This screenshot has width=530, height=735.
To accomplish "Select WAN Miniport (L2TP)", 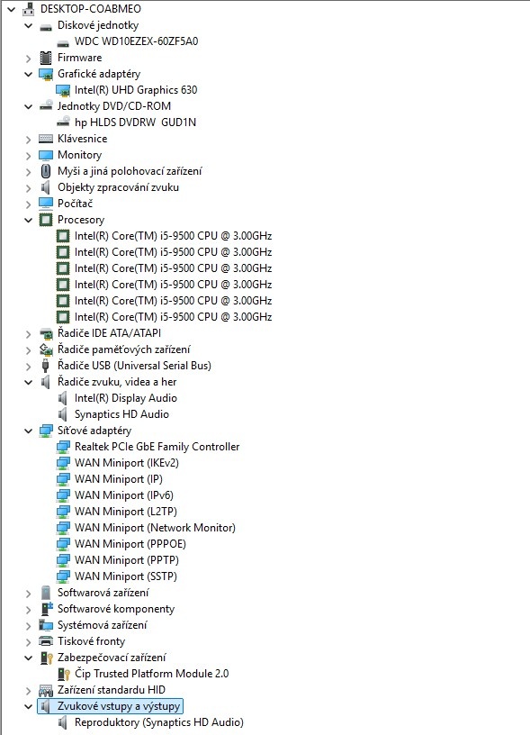I will click(125, 512).
